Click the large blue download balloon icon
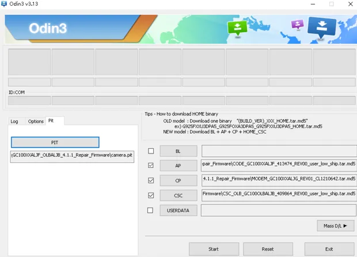 tap(322, 27)
